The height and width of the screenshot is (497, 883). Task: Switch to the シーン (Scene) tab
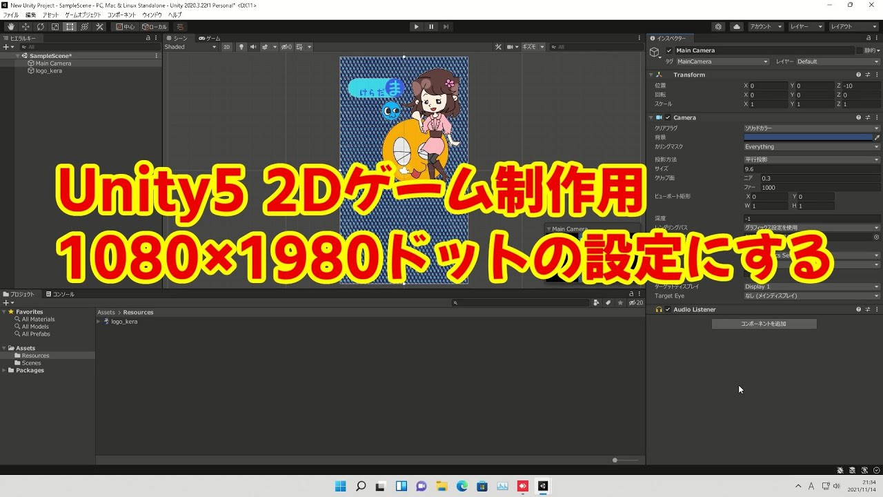pos(177,38)
